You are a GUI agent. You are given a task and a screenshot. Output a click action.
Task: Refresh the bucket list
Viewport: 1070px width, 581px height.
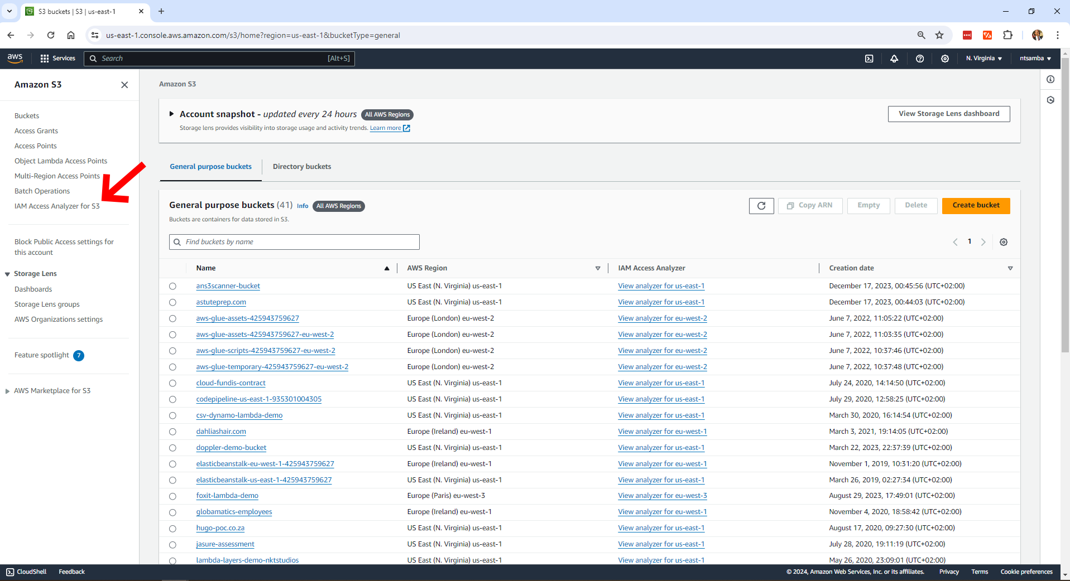[761, 206]
